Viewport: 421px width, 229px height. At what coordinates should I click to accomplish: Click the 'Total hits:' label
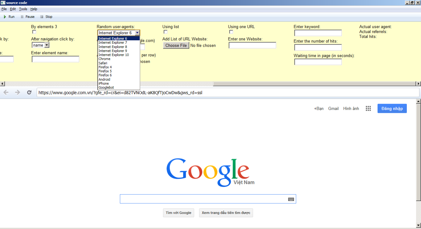pos(368,37)
